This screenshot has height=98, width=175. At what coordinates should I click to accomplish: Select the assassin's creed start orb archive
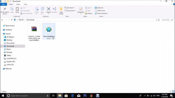pos(34,32)
